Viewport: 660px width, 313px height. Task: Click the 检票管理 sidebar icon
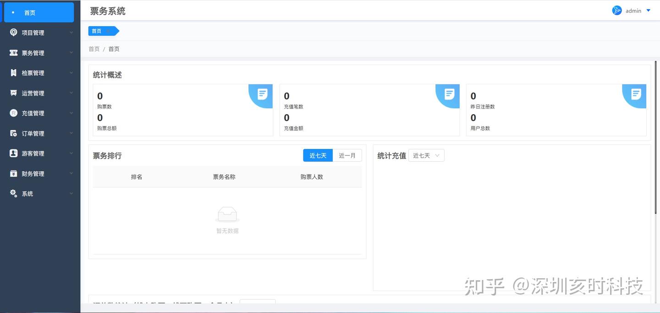pos(14,73)
